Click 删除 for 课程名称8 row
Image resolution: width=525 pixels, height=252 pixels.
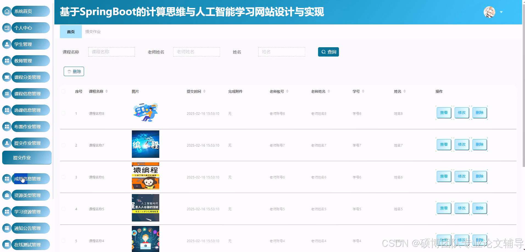click(x=479, y=113)
